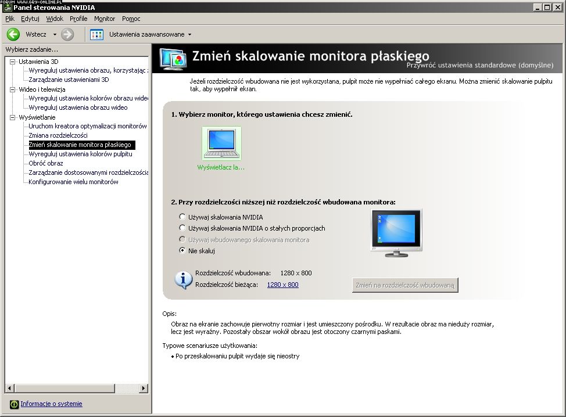Open the Plik menu
Image resolution: width=566 pixels, height=417 pixels.
tap(10, 19)
